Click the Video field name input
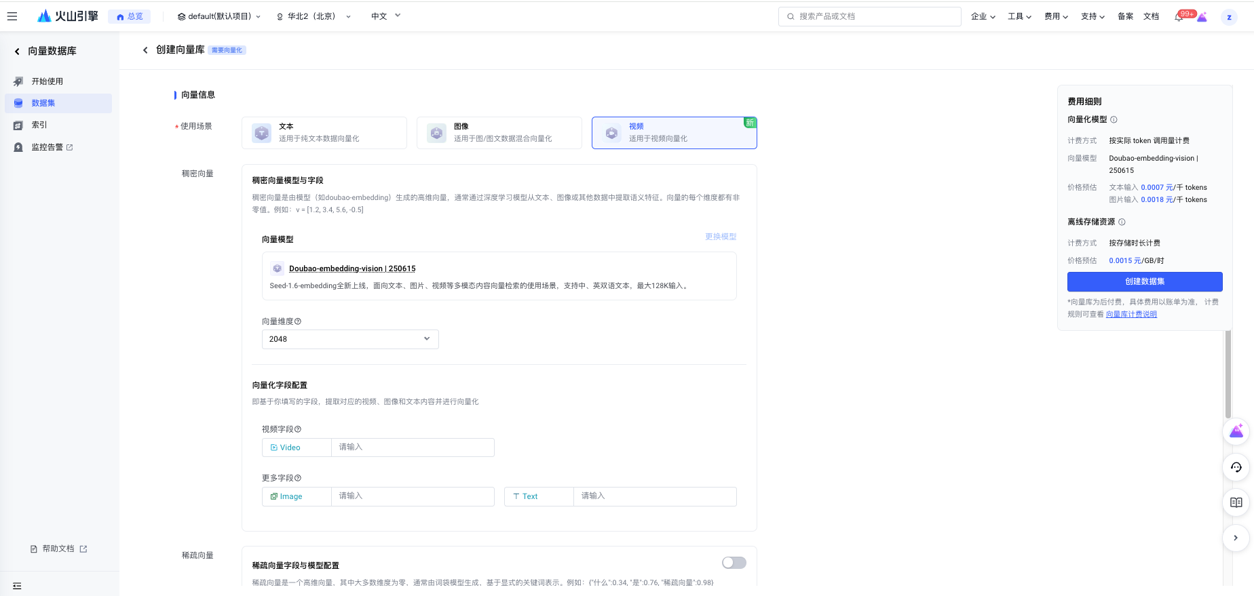The height and width of the screenshot is (596, 1254). [x=413, y=448]
